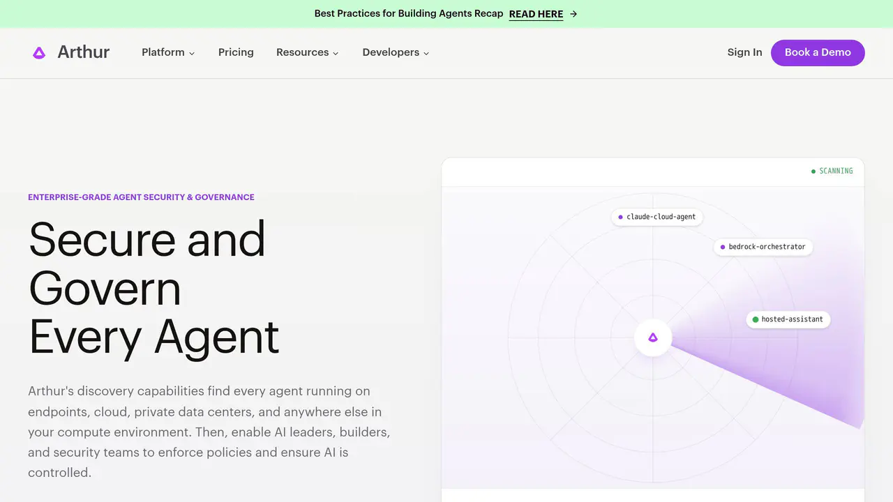Click the arrow icon beside READ HERE

click(x=573, y=14)
